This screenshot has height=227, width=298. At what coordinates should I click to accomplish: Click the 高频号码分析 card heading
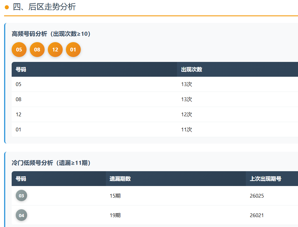(51, 34)
